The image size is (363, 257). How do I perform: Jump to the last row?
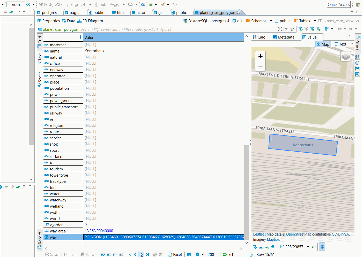pos(147,254)
